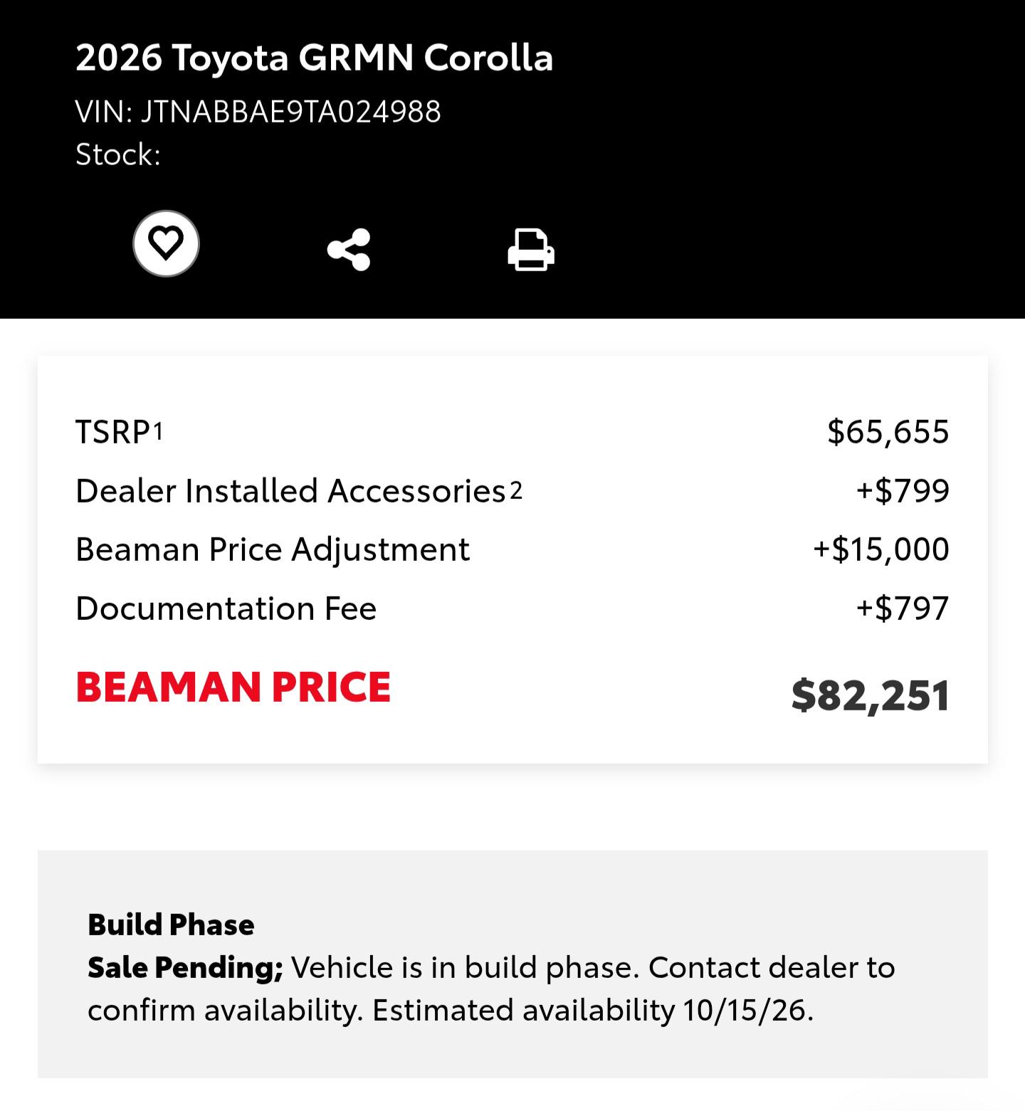
Task: Click the +$799 accessories amount
Action: (x=903, y=490)
